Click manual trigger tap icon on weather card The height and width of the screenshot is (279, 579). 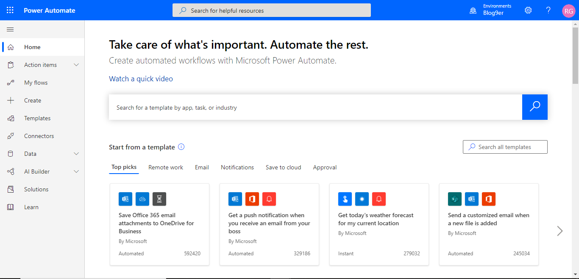click(x=345, y=199)
